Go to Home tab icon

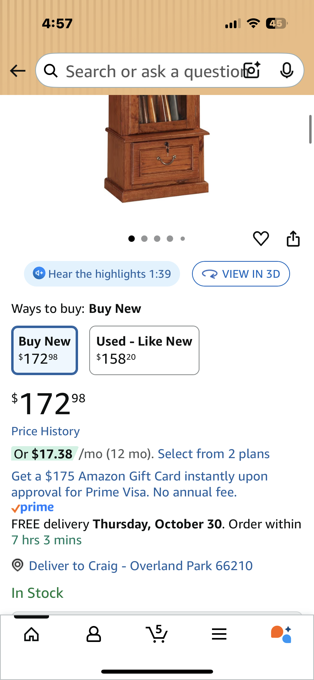click(x=31, y=634)
